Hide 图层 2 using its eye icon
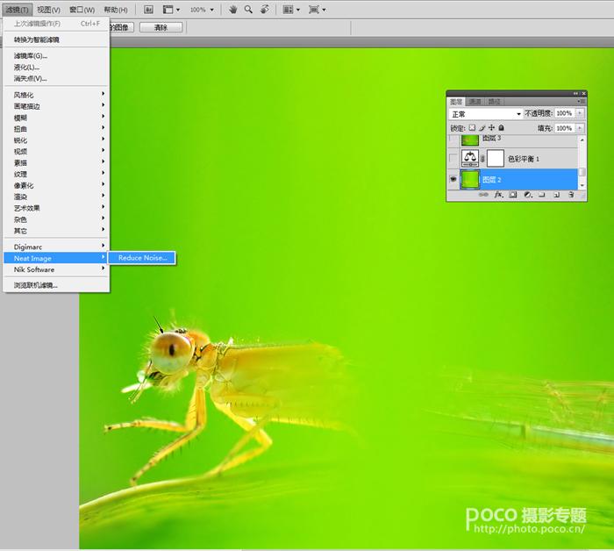 pyautogui.click(x=453, y=179)
